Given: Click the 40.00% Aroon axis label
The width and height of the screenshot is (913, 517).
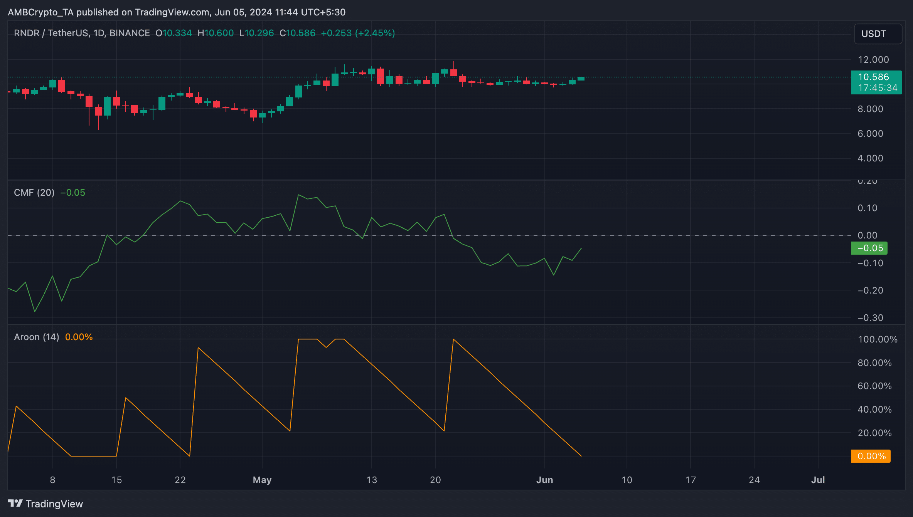Looking at the screenshot, I should click(874, 410).
